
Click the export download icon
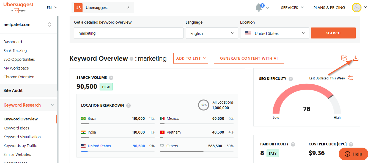pyautogui.click(x=356, y=58)
